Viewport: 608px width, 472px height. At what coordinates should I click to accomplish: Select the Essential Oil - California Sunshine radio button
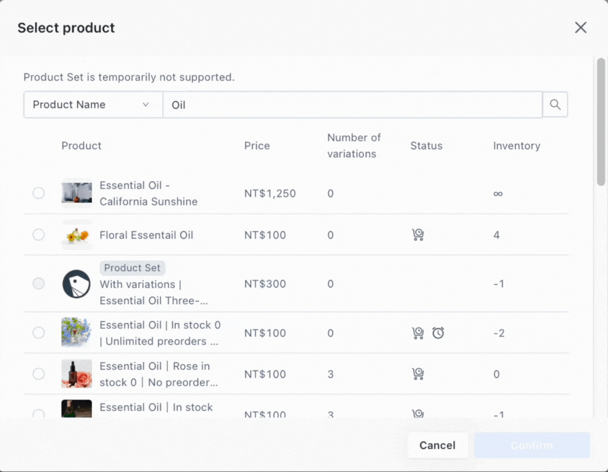(x=39, y=193)
